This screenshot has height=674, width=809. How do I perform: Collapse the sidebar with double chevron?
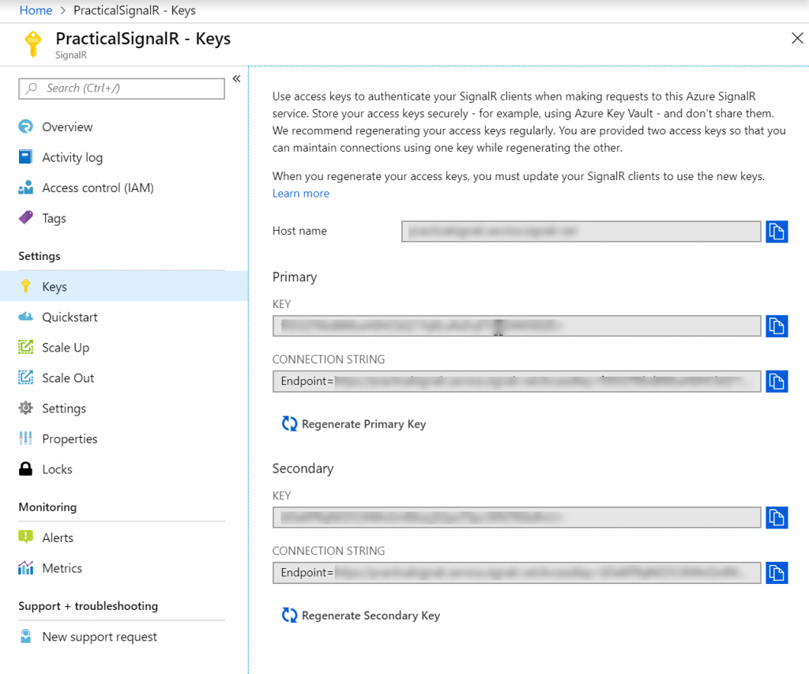(236, 78)
